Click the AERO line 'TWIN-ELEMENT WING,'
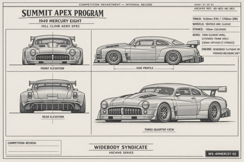Image resolution: width=244 pixels, height=162 pixels. click(213, 35)
